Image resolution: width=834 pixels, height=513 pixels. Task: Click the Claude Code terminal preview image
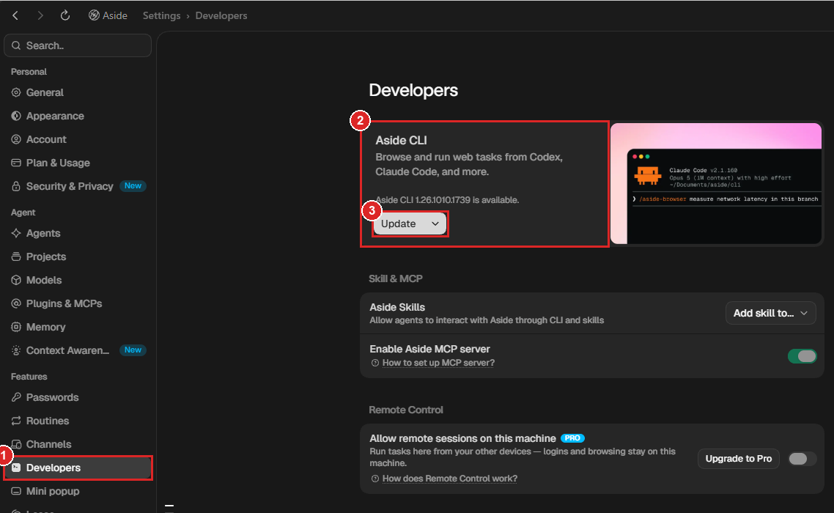[716, 184]
